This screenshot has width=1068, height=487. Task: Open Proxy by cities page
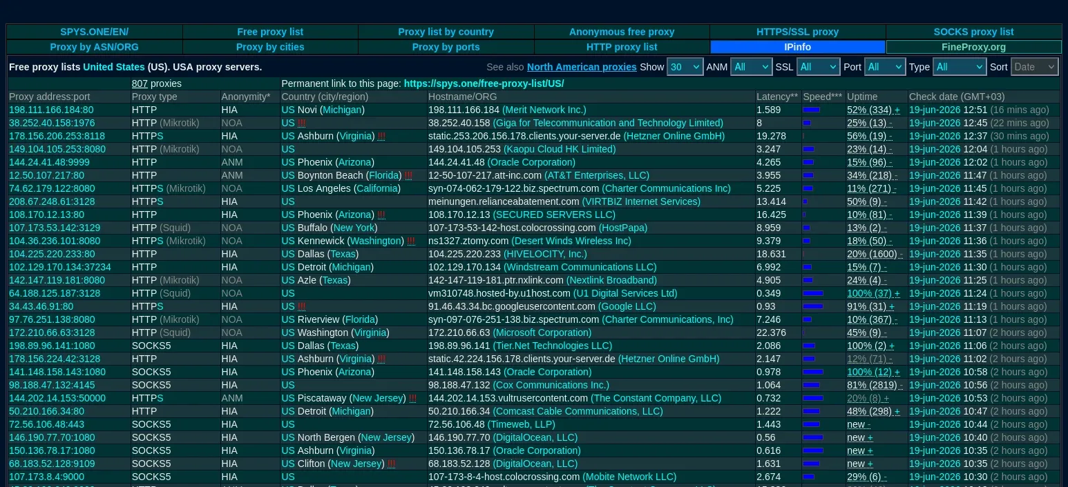tap(270, 47)
